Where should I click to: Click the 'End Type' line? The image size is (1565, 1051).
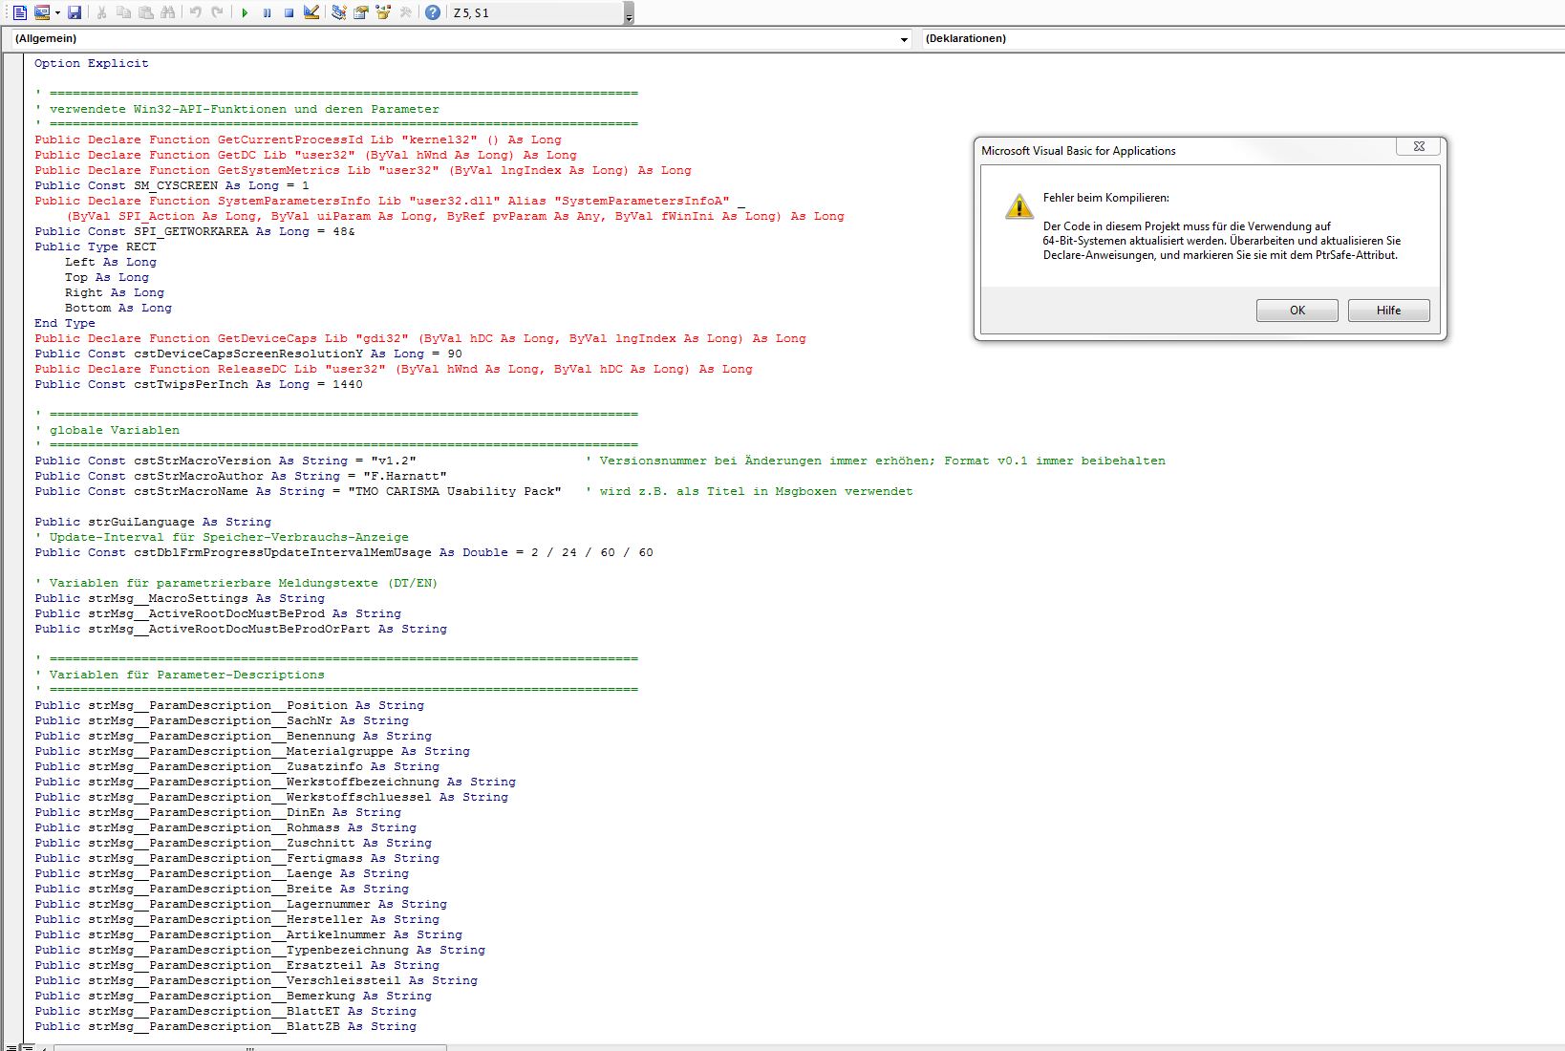pos(65,323)
